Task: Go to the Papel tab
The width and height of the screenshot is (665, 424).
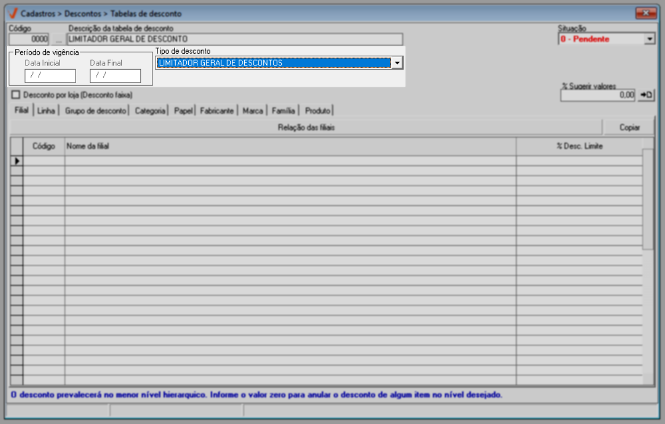Action: (x=183, y=111)
